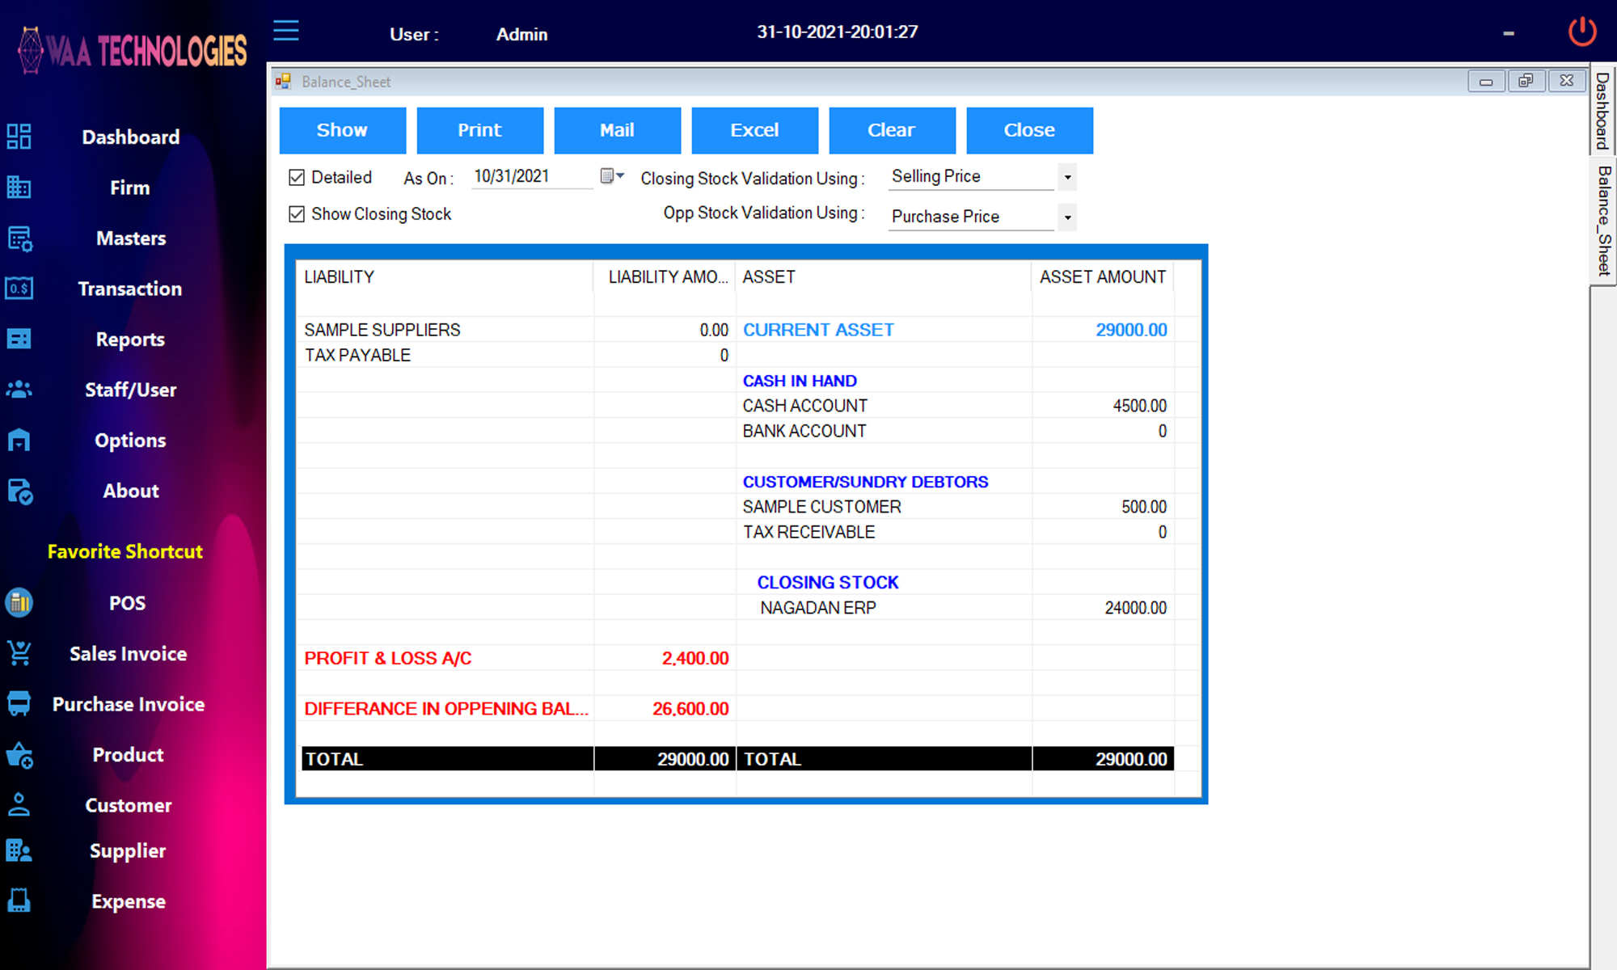Select the Reports icon
Viewport: 1617px width, 970px height.
(x=19, y=339)
